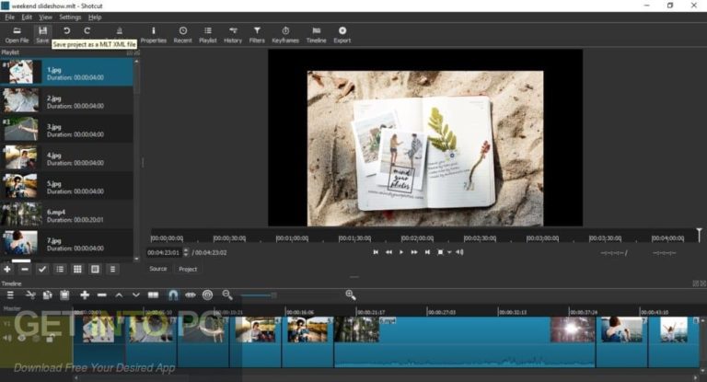This screenshot has height=382, width=707.
Task: Expand the player zoom dropdown arrow
Action: [x=449, y=252]
